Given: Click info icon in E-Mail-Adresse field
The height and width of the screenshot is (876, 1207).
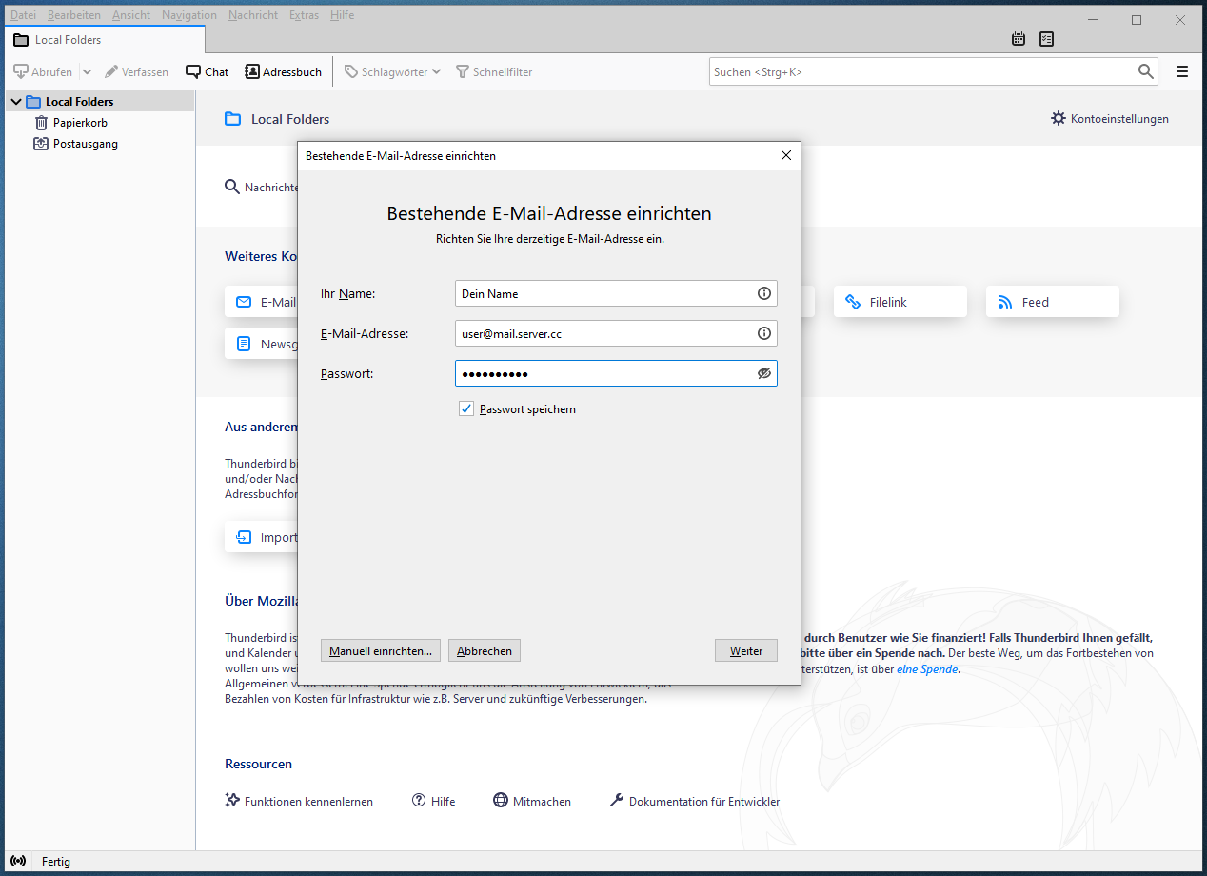Looking at the screenshot, I should (763, 333).
